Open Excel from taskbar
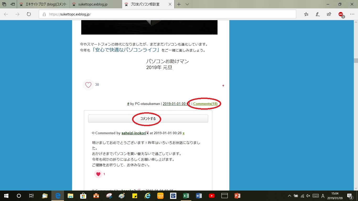Viewport: 358px width, 201px height. [x=186, y=196]
